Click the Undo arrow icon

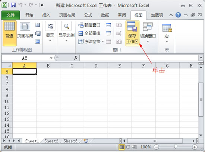(x=20, y=5)
